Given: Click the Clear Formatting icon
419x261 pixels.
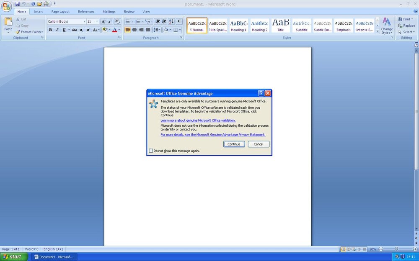Looking at the screenshot, I should 118,22.
